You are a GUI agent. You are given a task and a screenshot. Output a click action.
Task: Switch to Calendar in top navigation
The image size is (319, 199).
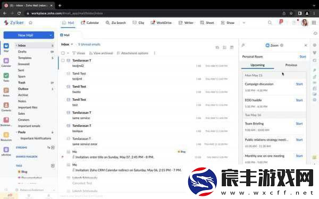tap(90, 23)
